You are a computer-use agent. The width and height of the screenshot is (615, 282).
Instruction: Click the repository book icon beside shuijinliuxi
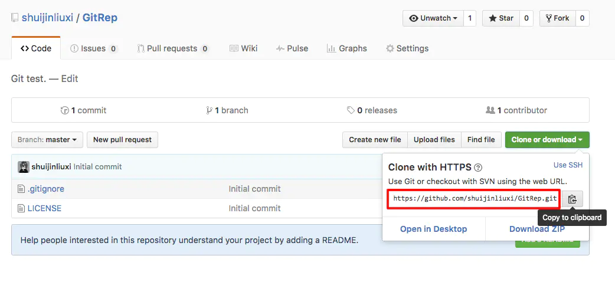tap(15, 18)
